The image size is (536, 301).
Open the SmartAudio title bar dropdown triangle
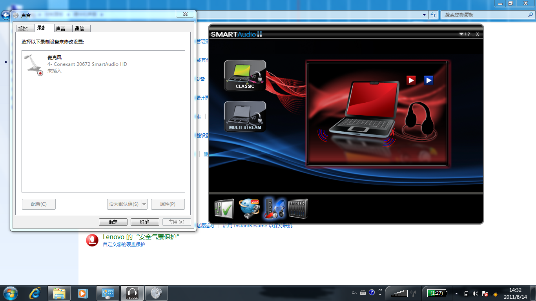(461, 34)
